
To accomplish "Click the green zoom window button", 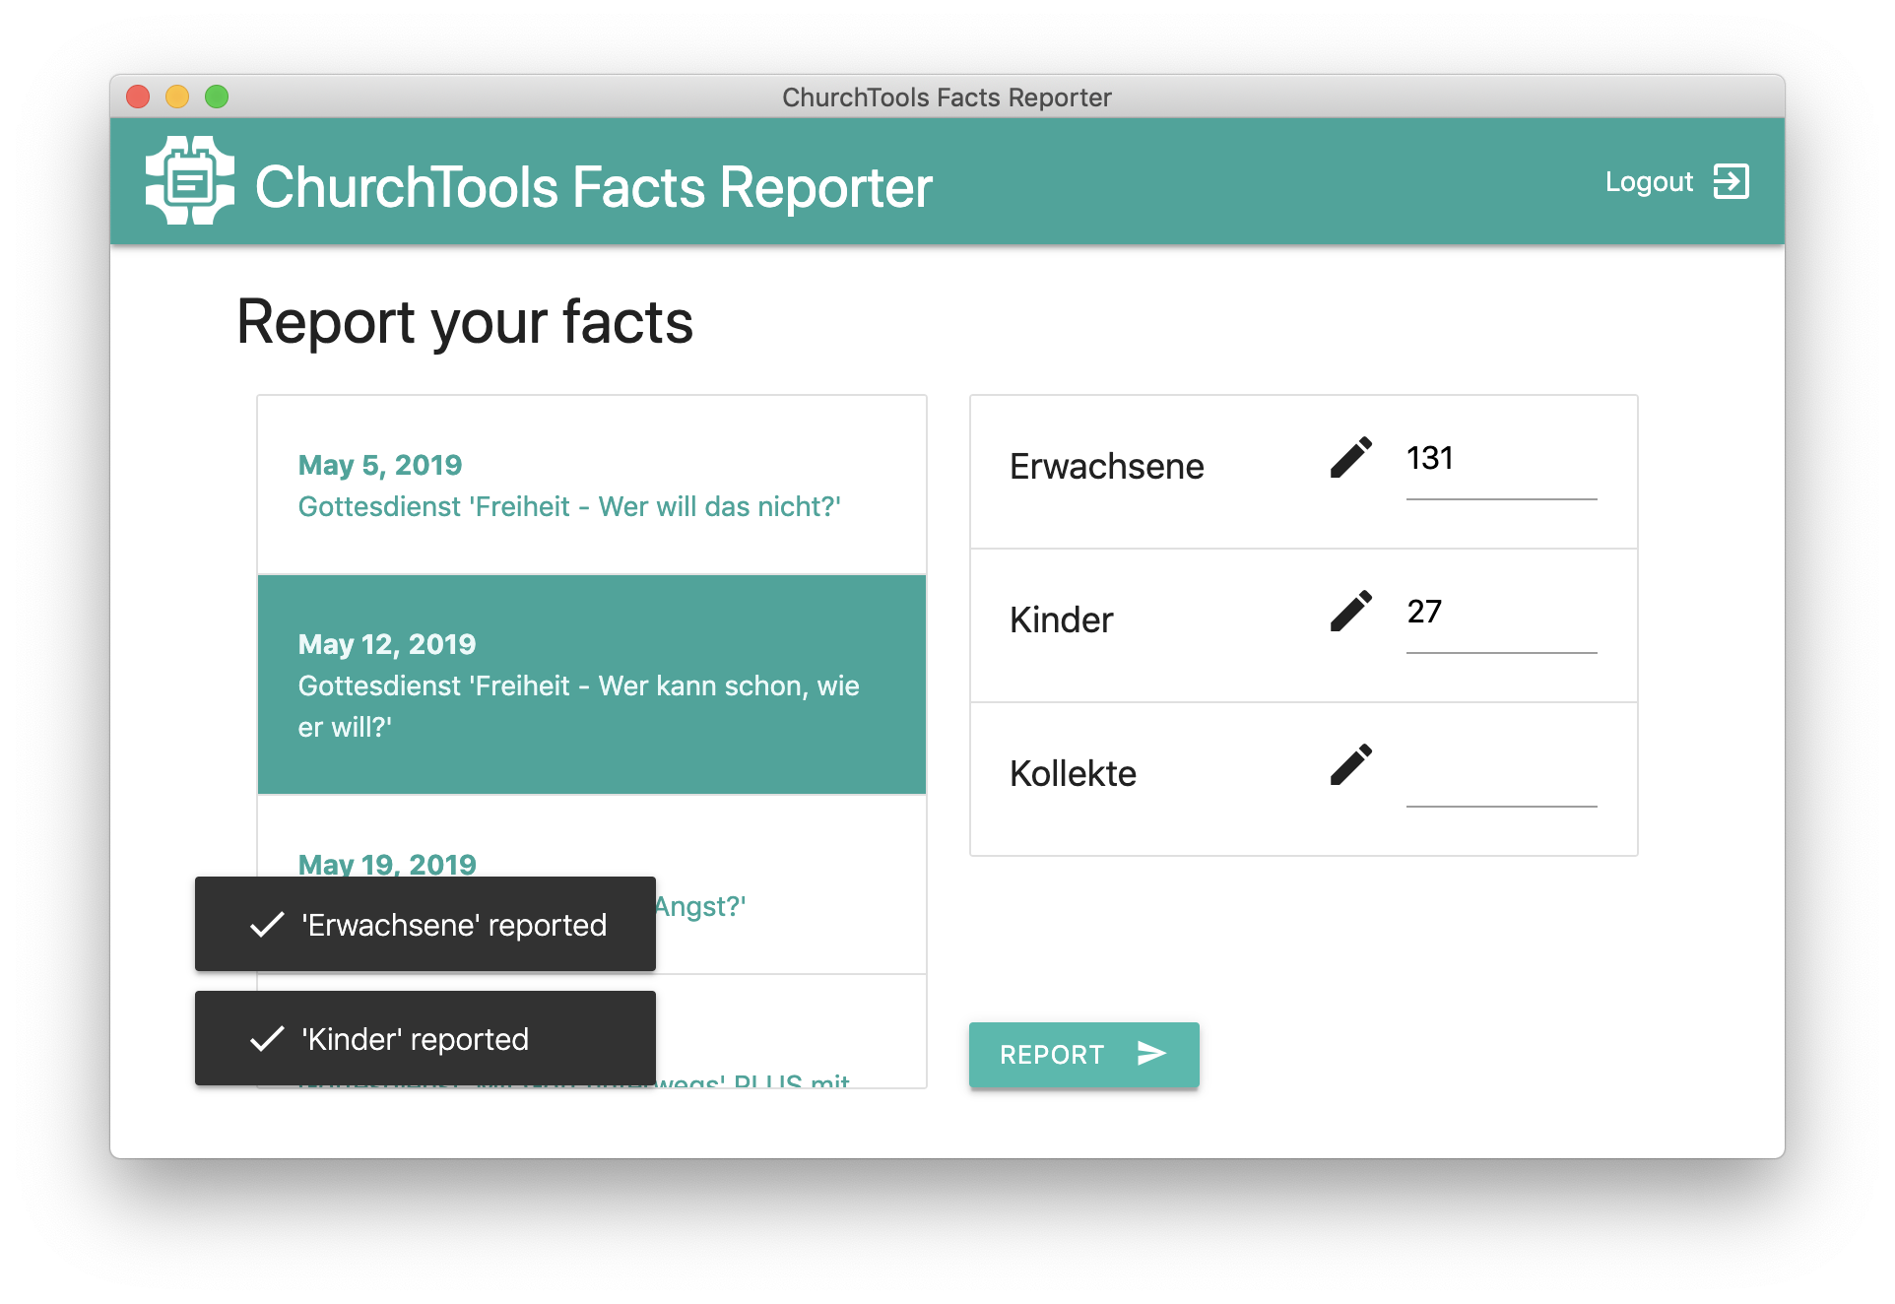I will pyautogui.click(x=217, y=97).
